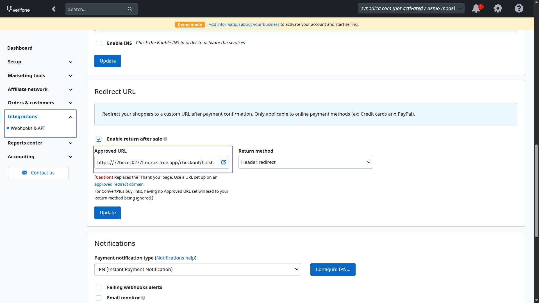
Task: Click Update button in Redirect URL section
Action: 108,213
